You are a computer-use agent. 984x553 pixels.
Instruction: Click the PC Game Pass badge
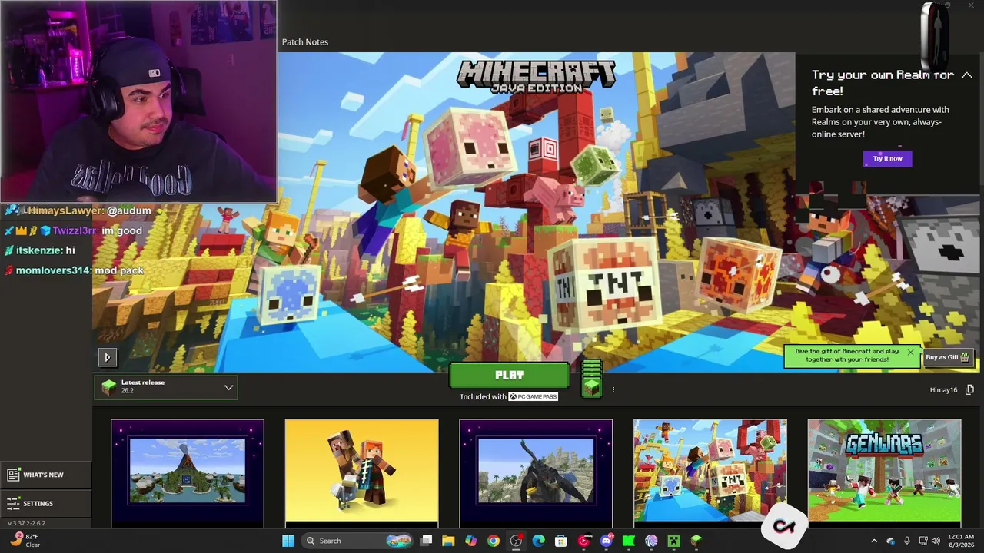pos(533,396)
